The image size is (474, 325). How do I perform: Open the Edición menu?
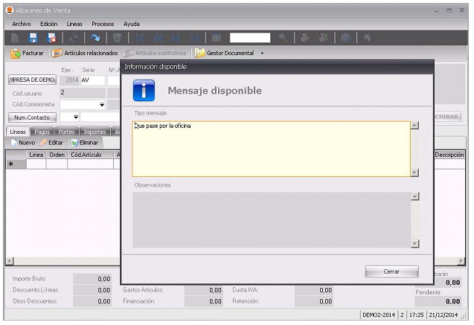pyautogui.click(x=48, y=24)
